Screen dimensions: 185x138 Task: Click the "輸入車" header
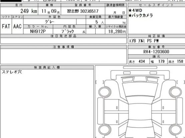point(95,27)
